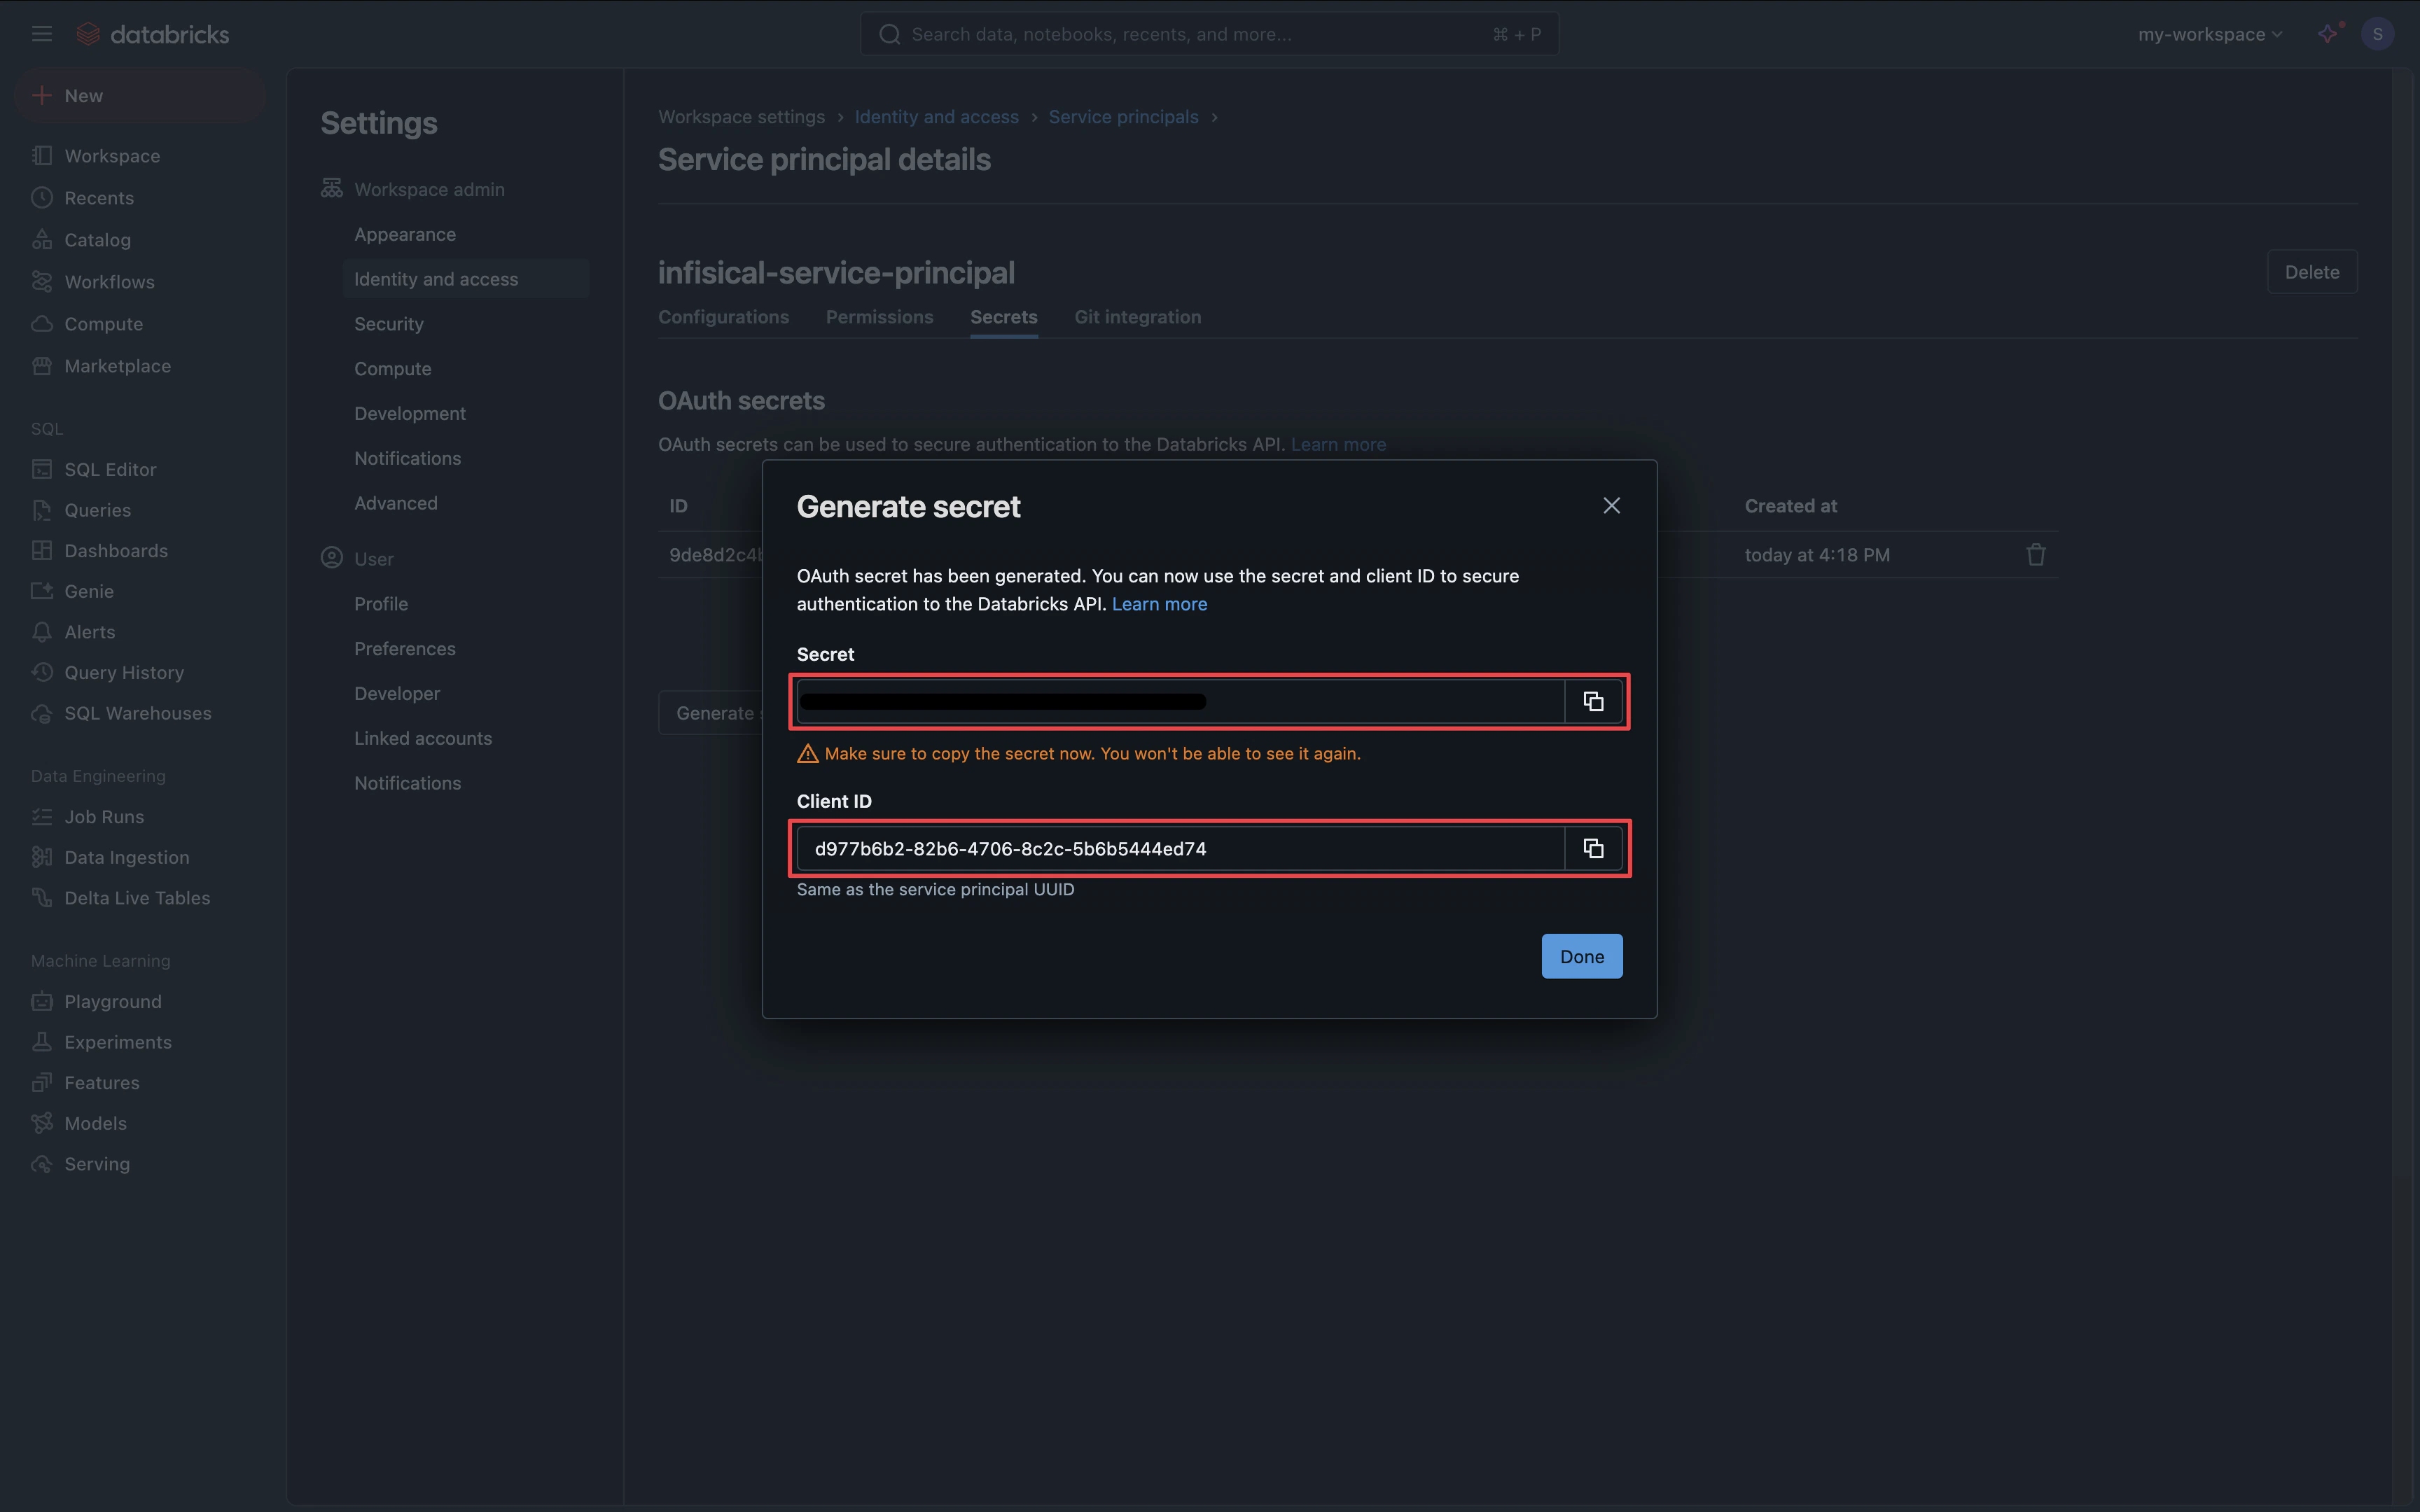The image size is (2420, 1512).
Task: Open Profile under User settings
Action: [x=381, y=604]
